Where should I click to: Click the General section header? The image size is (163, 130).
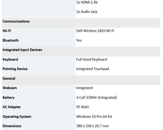9,78
